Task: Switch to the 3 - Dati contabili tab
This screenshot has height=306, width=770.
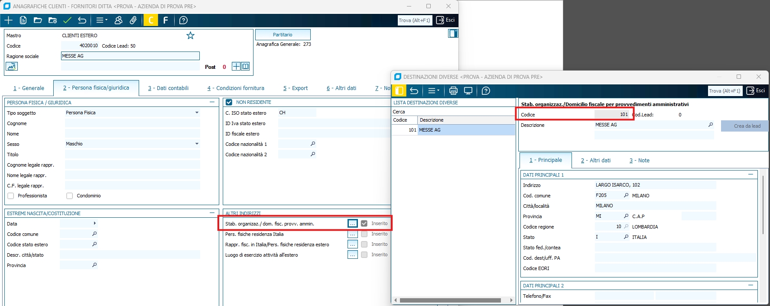Action: 168,88
